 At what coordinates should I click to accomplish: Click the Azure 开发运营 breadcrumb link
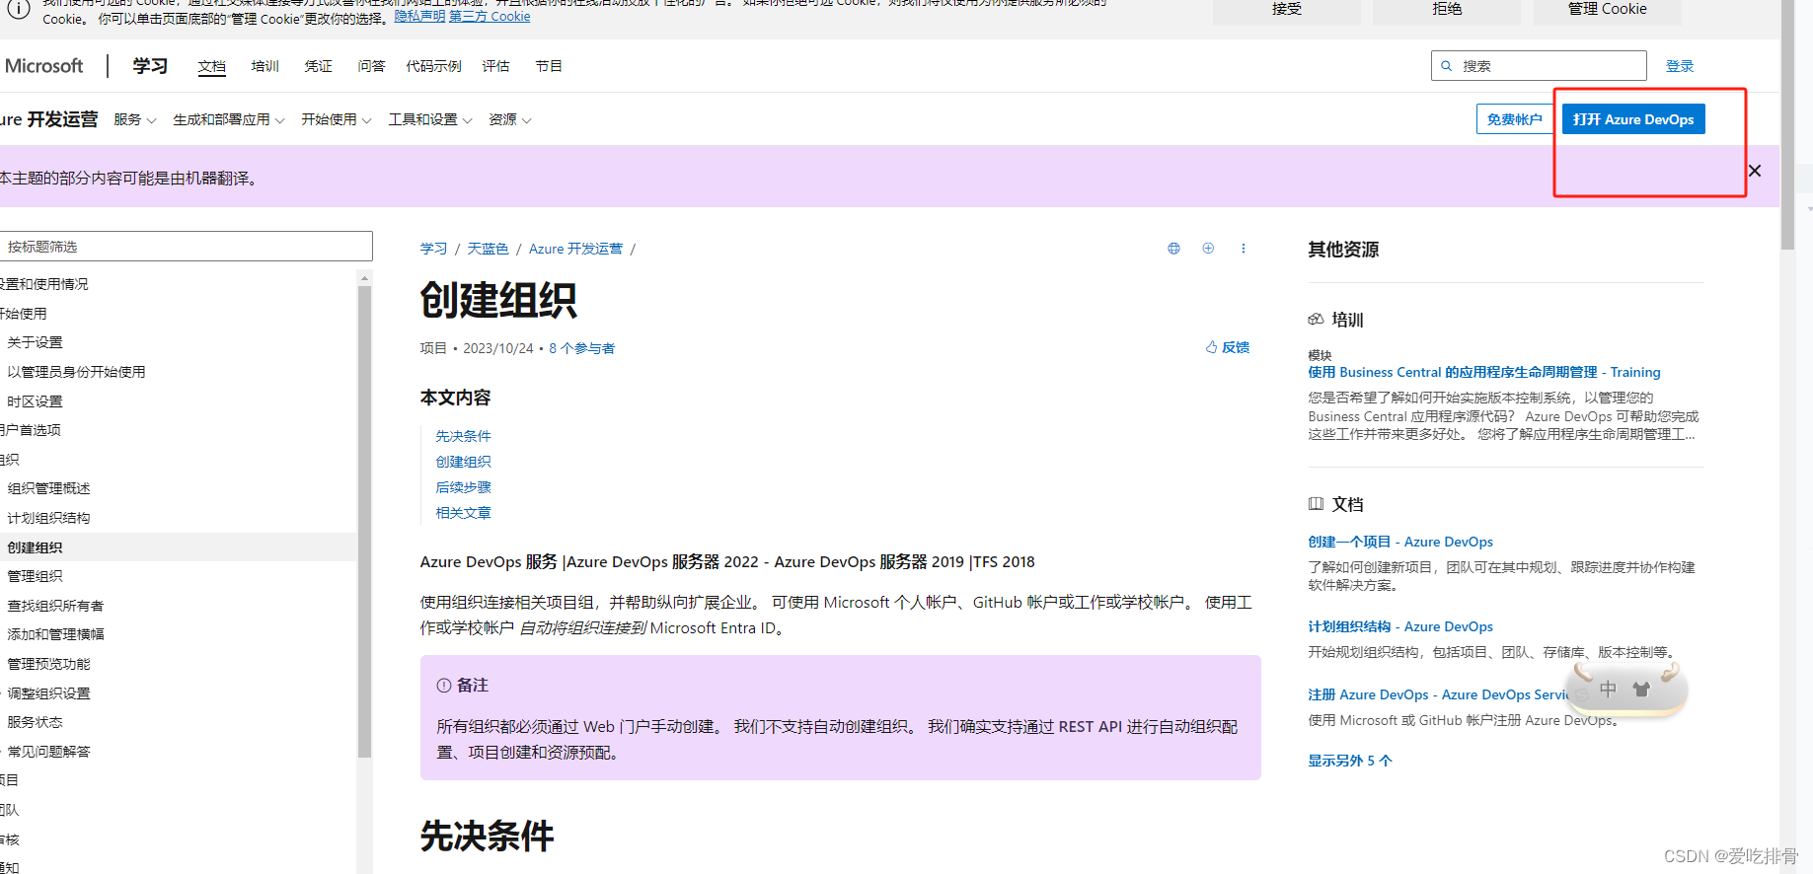575,249
